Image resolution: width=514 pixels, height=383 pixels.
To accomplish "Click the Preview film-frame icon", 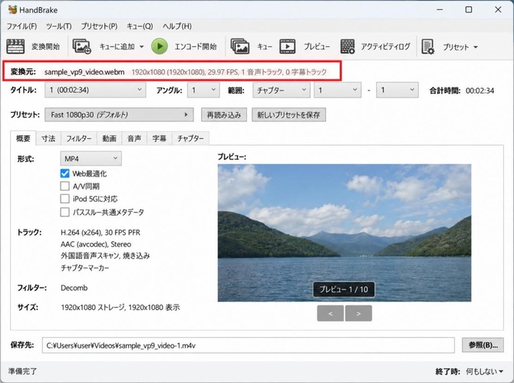I will tap(288, 47).
